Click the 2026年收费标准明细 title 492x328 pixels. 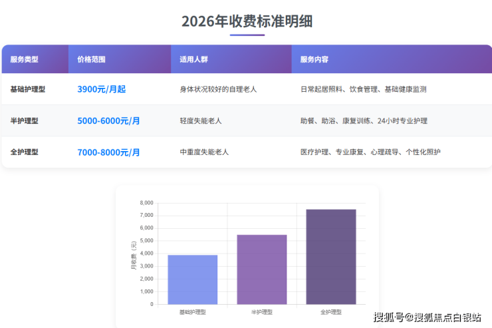(x=247, y=21)
